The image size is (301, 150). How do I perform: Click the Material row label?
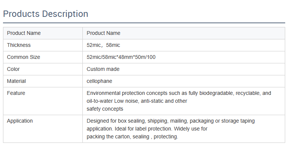[16, 81]
